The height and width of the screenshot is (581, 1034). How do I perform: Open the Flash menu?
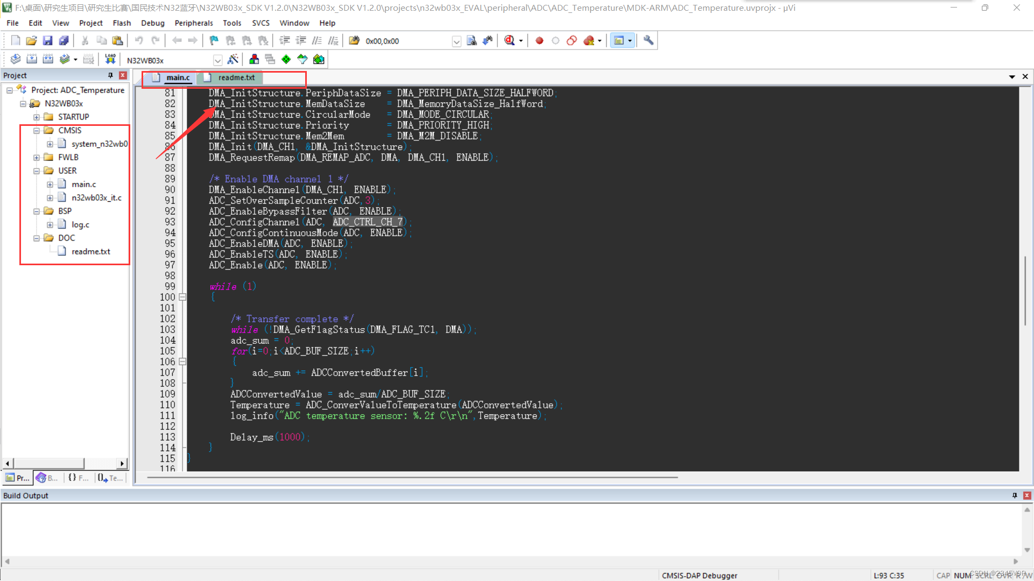122,23
